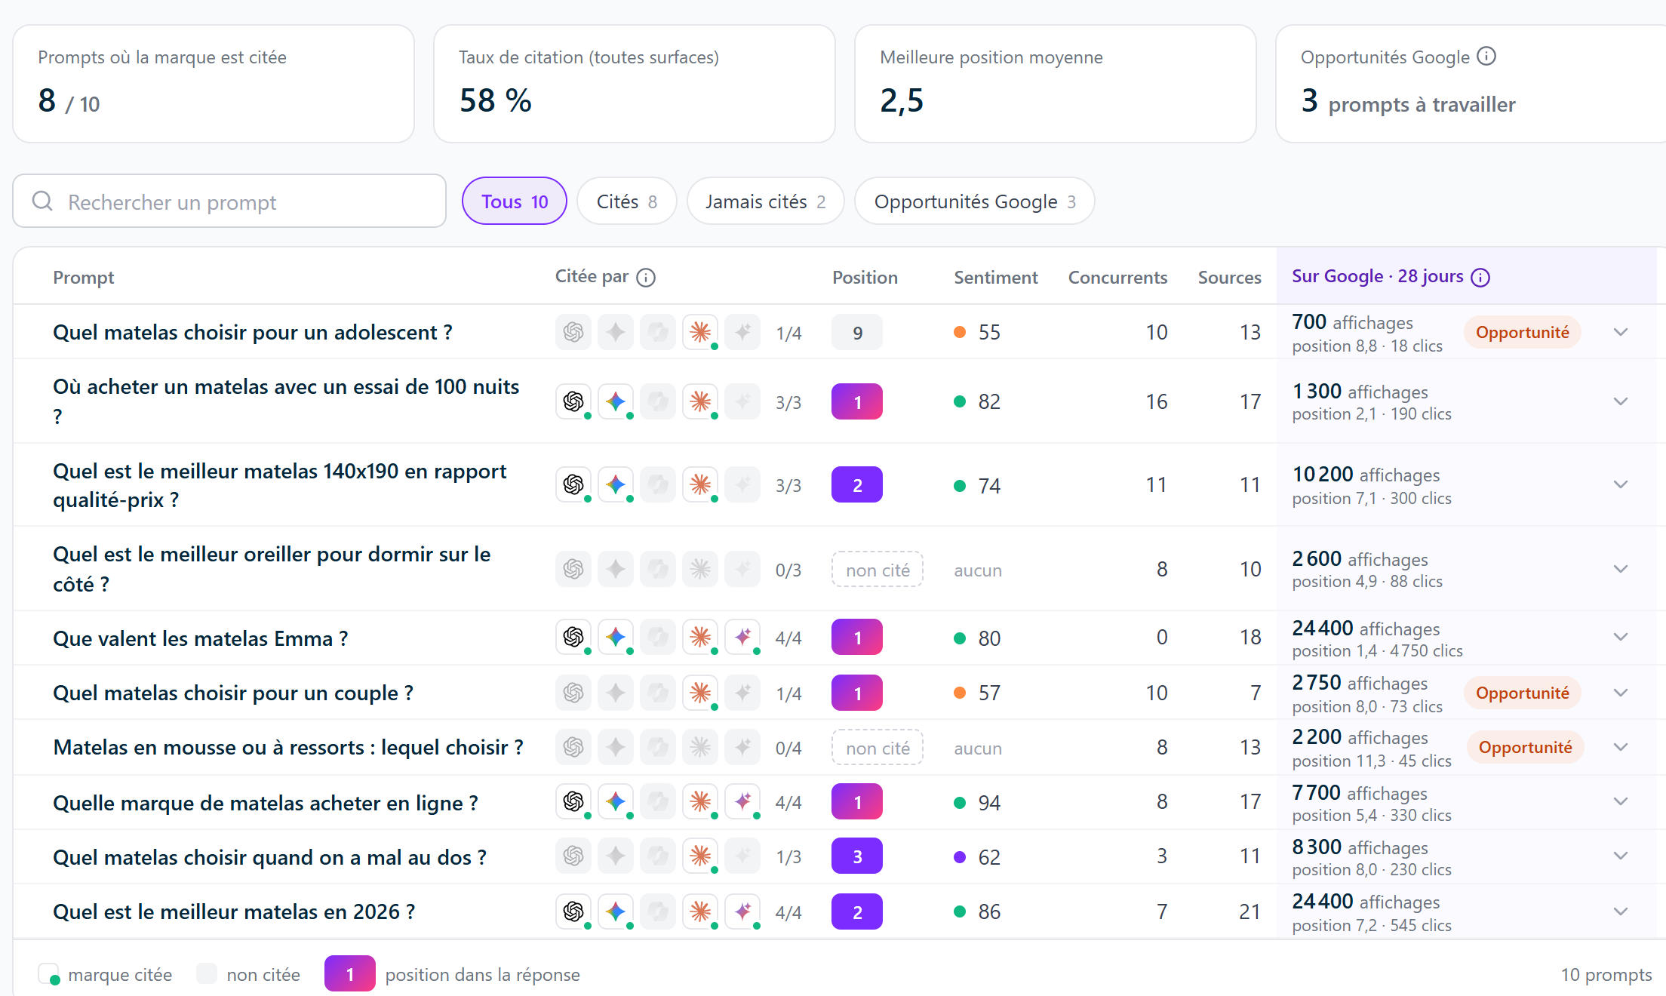Expand the acheter en ligne row chevron
1666x996 pixels.
click(1621, 801)
